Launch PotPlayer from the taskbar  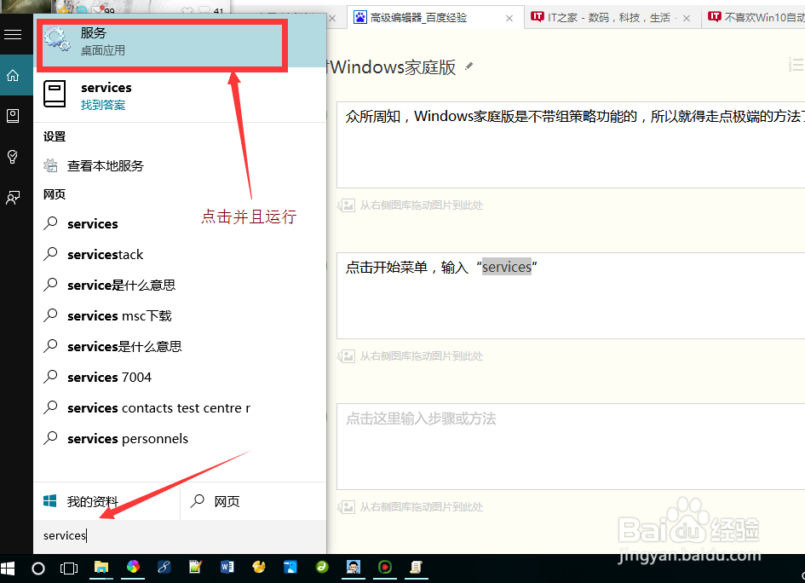click(x=384, y=568)
